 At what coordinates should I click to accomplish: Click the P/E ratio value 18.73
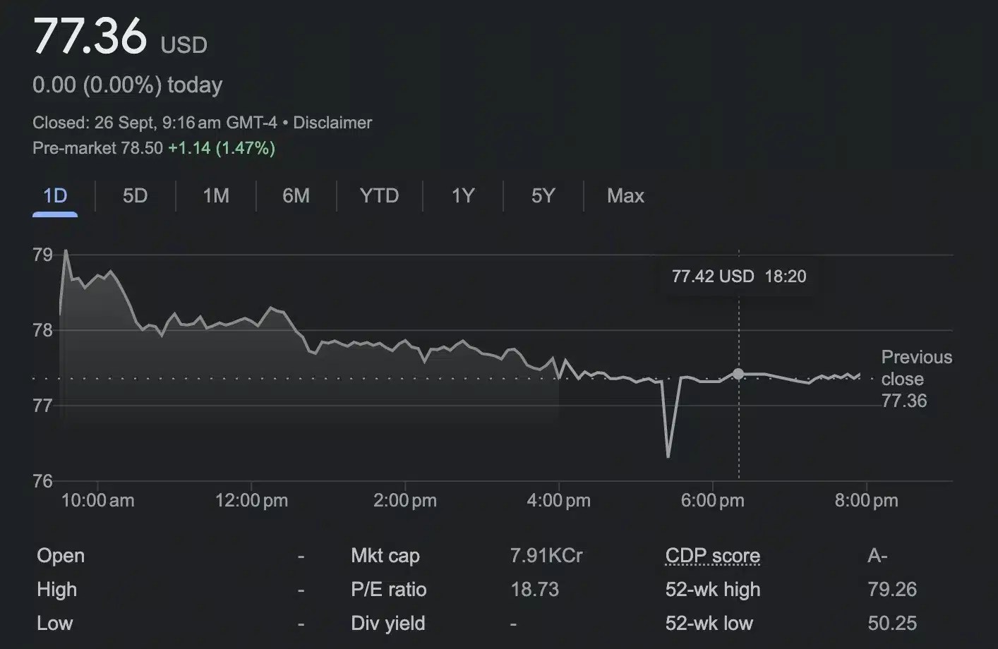[x=534, y=590]
